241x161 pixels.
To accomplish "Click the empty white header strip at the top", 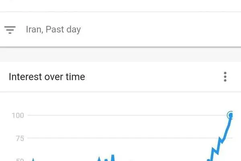I will click(x=120, y=6).
